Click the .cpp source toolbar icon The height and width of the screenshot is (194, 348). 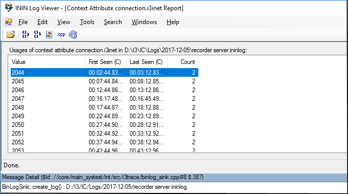(x=61, y=35)
